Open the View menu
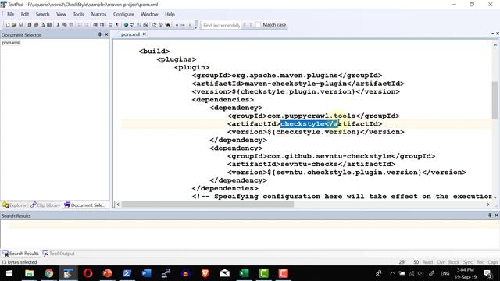The height and width of the screenshot is (281, 500). point(61,14)
